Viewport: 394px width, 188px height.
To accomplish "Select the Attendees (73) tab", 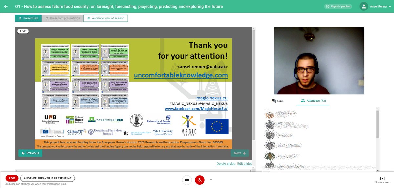I will pyautogui.click(x=313, y=101).
